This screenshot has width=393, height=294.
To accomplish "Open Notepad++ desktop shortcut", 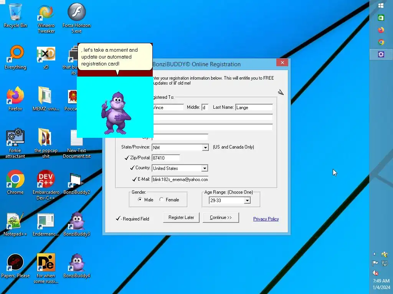I will [15, 224].
